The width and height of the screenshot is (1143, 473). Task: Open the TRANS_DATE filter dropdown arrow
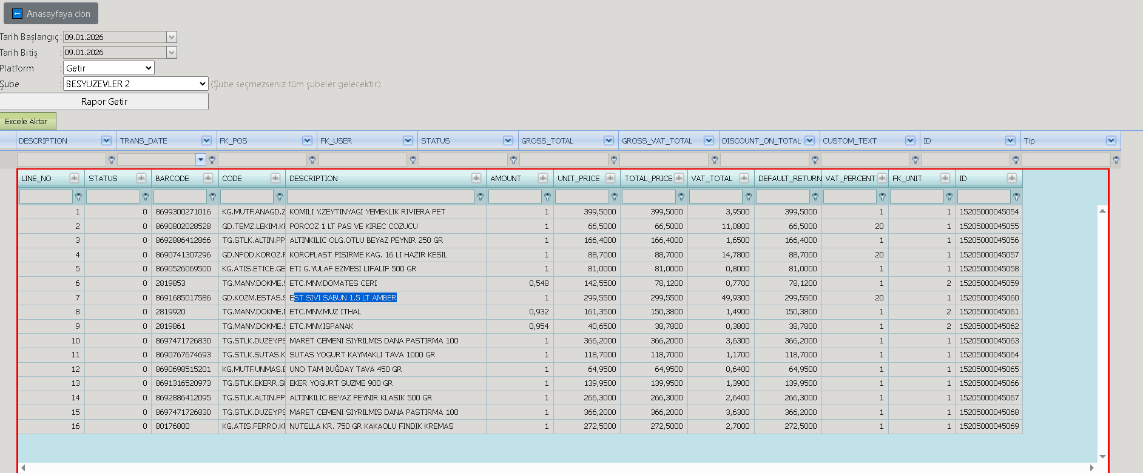pyautogui.click(x=200, y=160)
